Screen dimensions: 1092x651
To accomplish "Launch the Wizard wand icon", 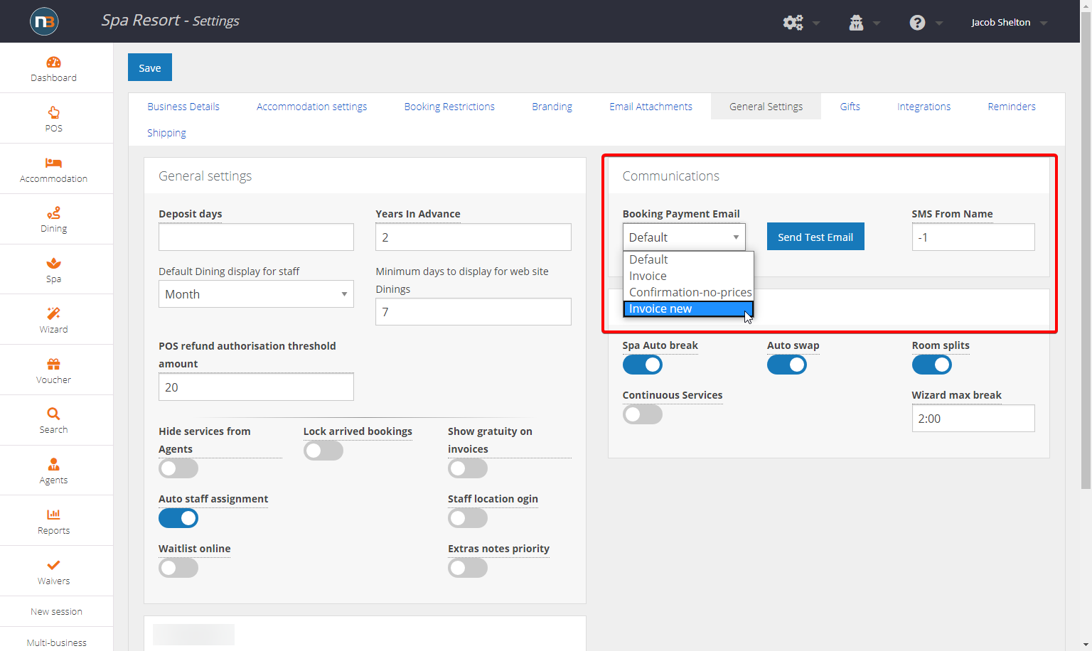I will [53, 313].
